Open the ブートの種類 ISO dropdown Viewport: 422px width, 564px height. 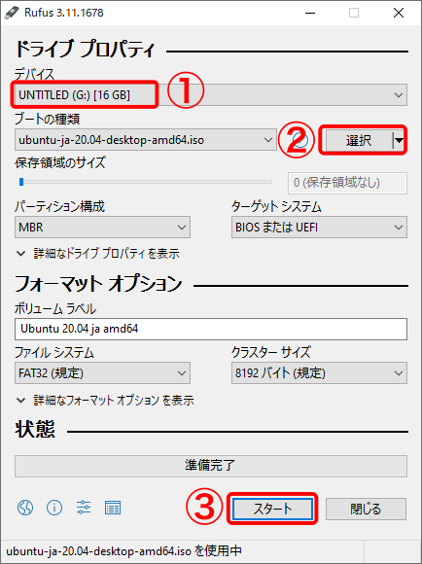146,140
